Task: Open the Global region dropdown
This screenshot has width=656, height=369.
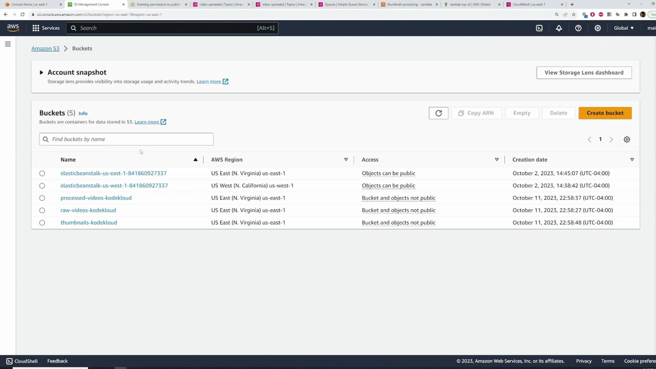Action: (623, 28)
